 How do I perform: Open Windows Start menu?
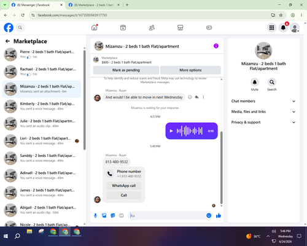point(6,236)
